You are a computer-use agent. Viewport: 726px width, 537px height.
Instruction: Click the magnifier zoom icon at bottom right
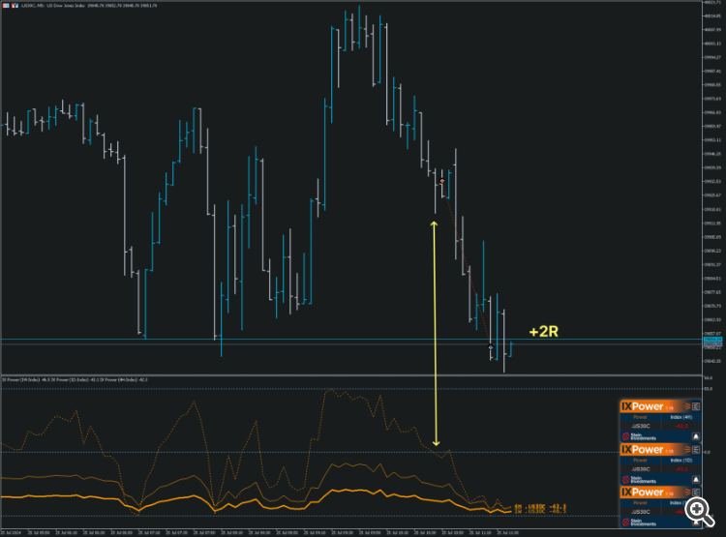(699, 512)
